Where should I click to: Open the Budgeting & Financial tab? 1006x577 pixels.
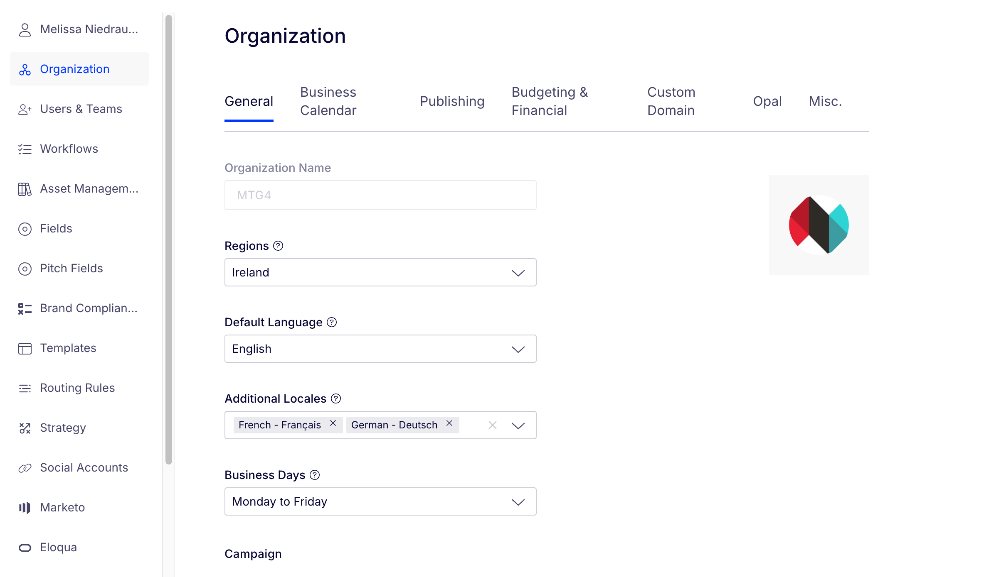pyautogui.click(x=550, y=101)
